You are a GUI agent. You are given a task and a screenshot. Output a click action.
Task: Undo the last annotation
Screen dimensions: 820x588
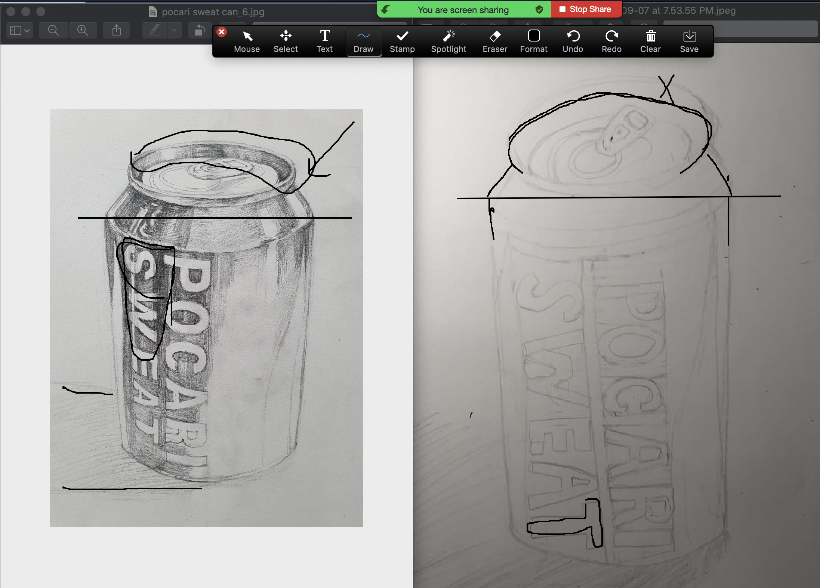coord(573,42)
